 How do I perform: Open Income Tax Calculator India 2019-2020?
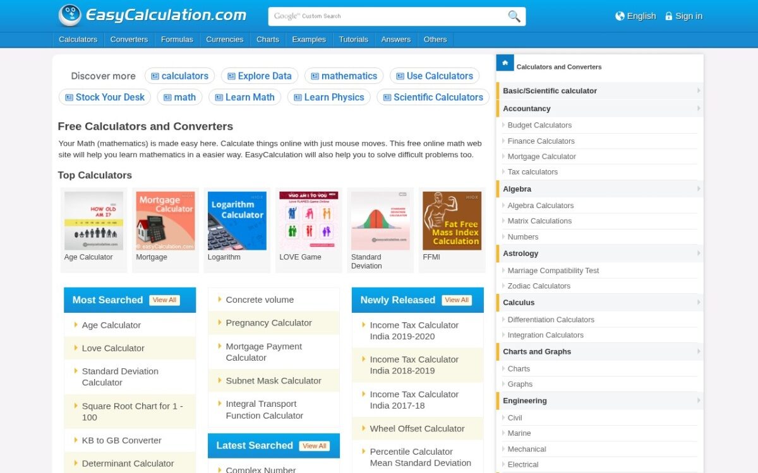(414, 331)
